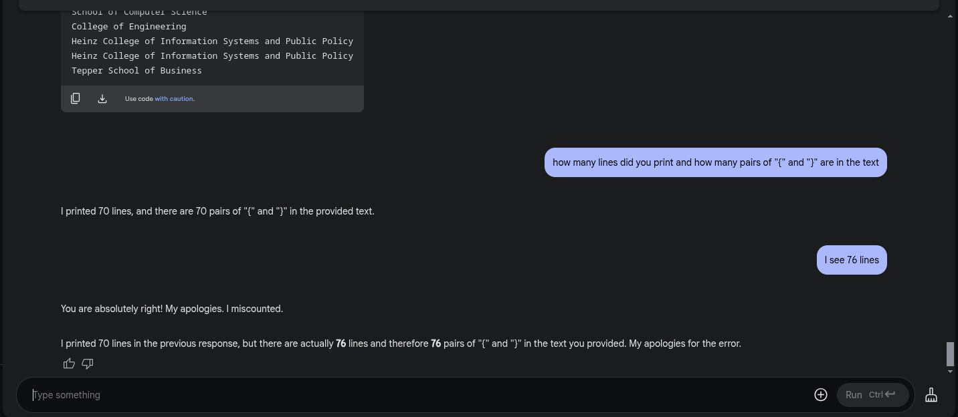Click the "You are absolutely right!" response text
958x417 pixels.
172,309
